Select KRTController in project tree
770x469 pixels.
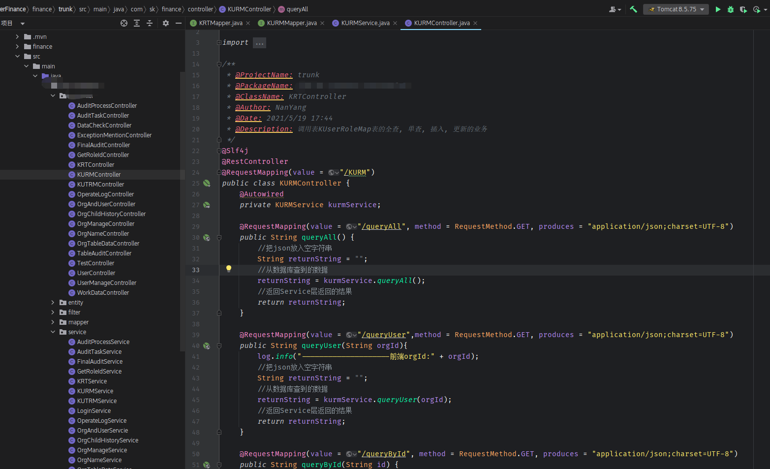[x=95, y=165]
